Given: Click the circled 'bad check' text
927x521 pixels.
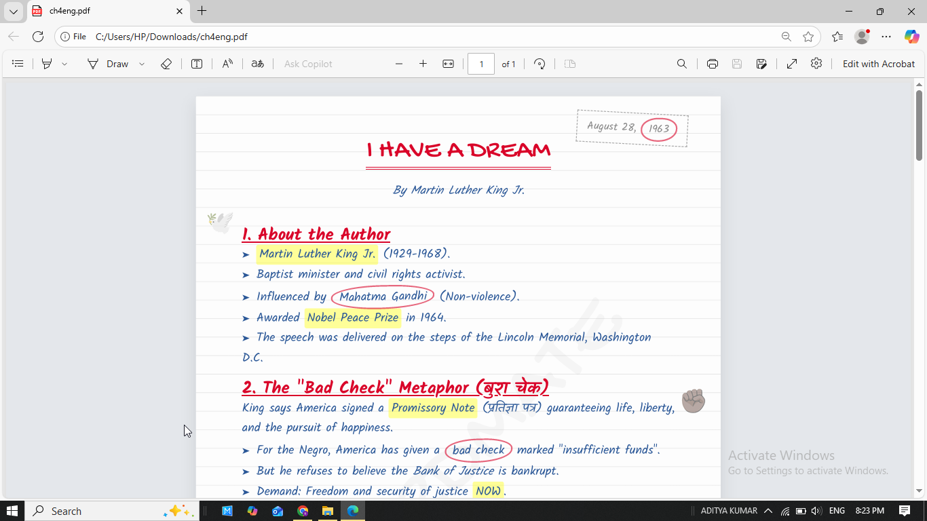Looking at the screenshot, I should (x=478, y=450).
